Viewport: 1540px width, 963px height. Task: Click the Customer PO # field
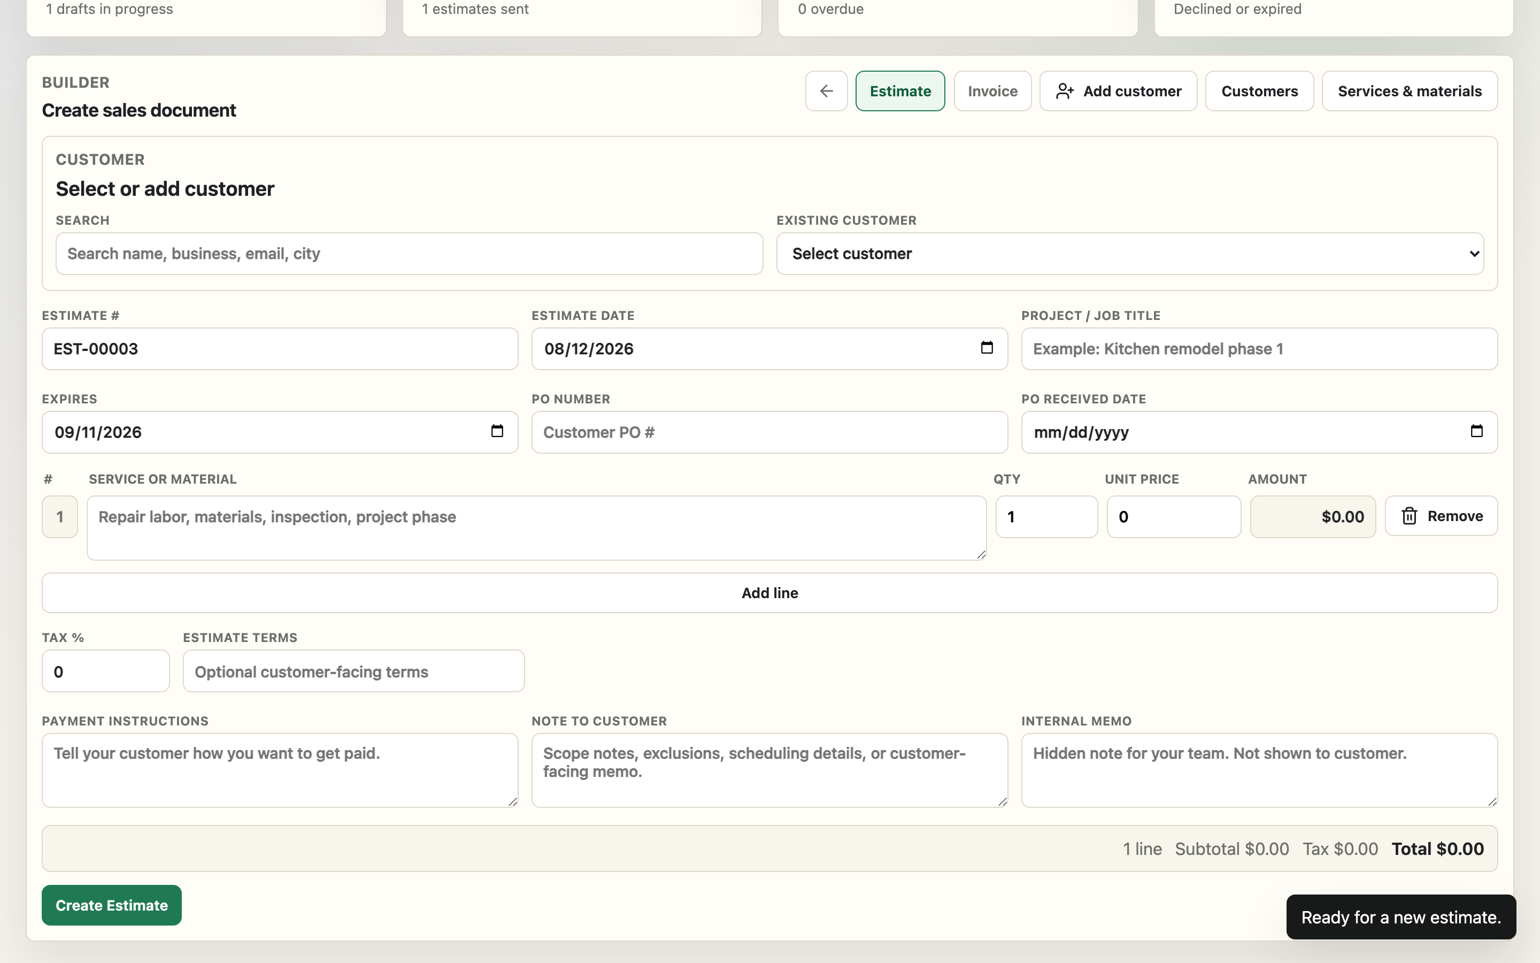tap(769, 432)
